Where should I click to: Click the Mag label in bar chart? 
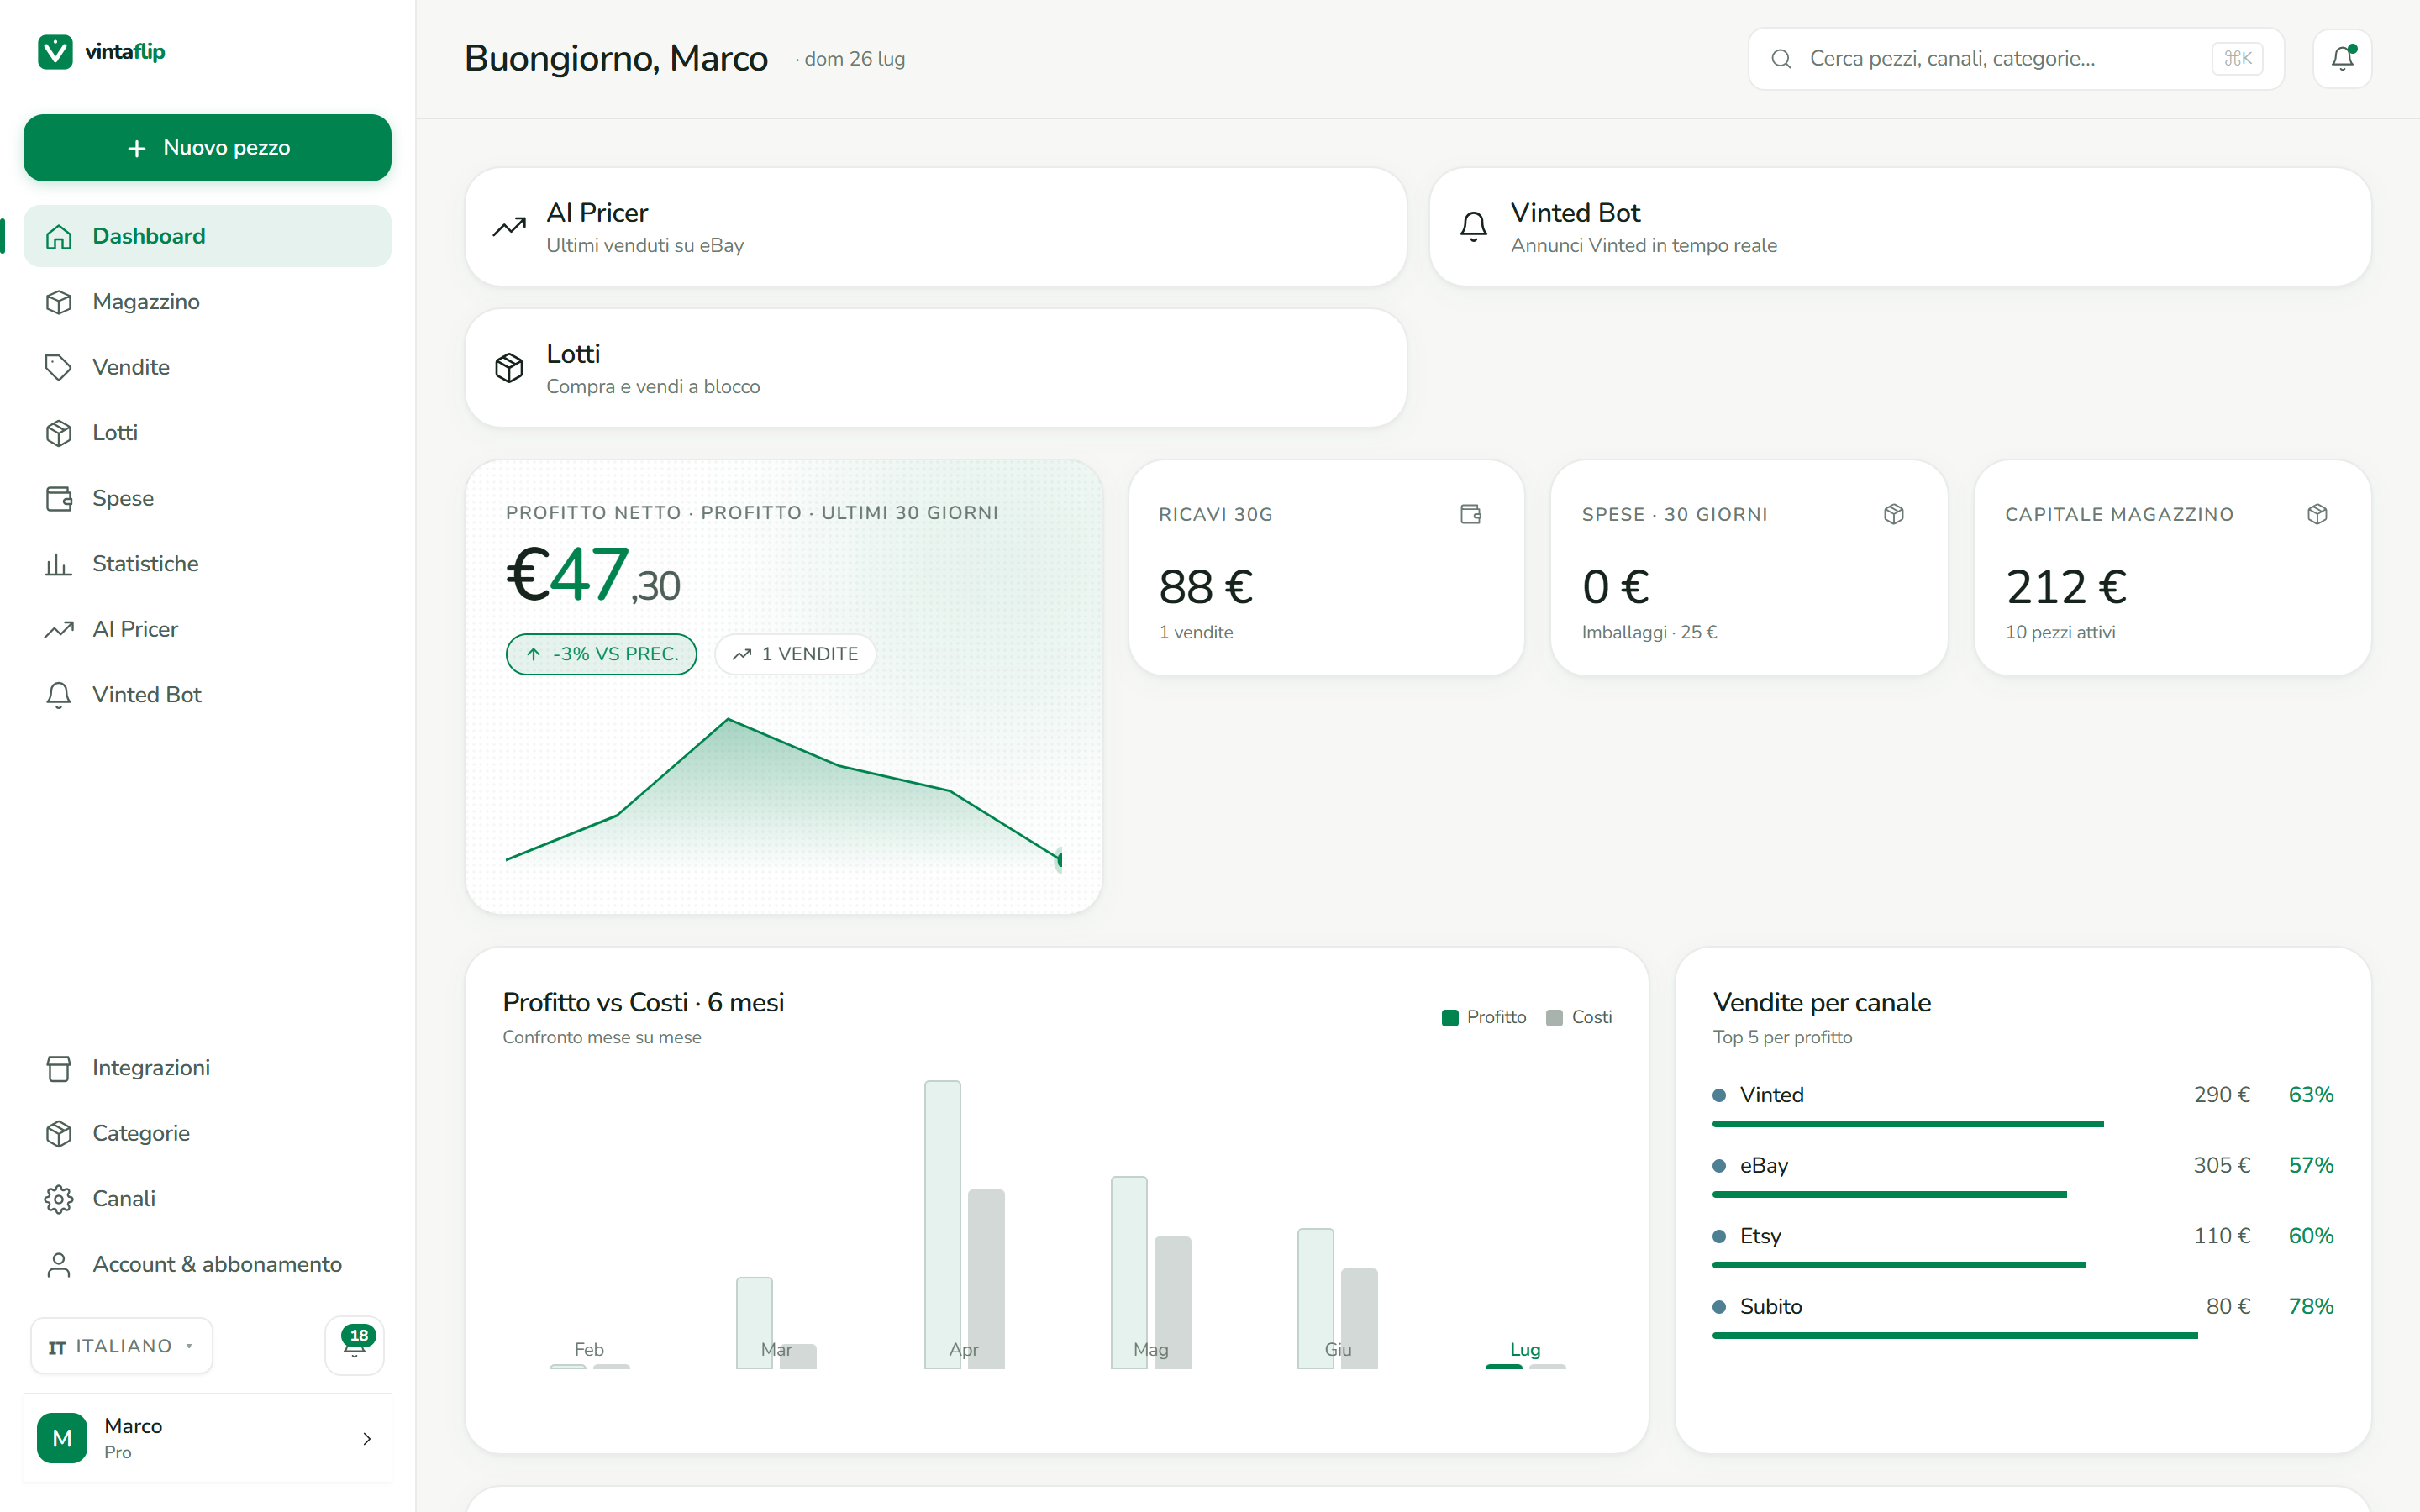tap(1151, 1349)
